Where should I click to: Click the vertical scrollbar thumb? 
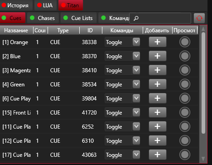click(203, 83)
